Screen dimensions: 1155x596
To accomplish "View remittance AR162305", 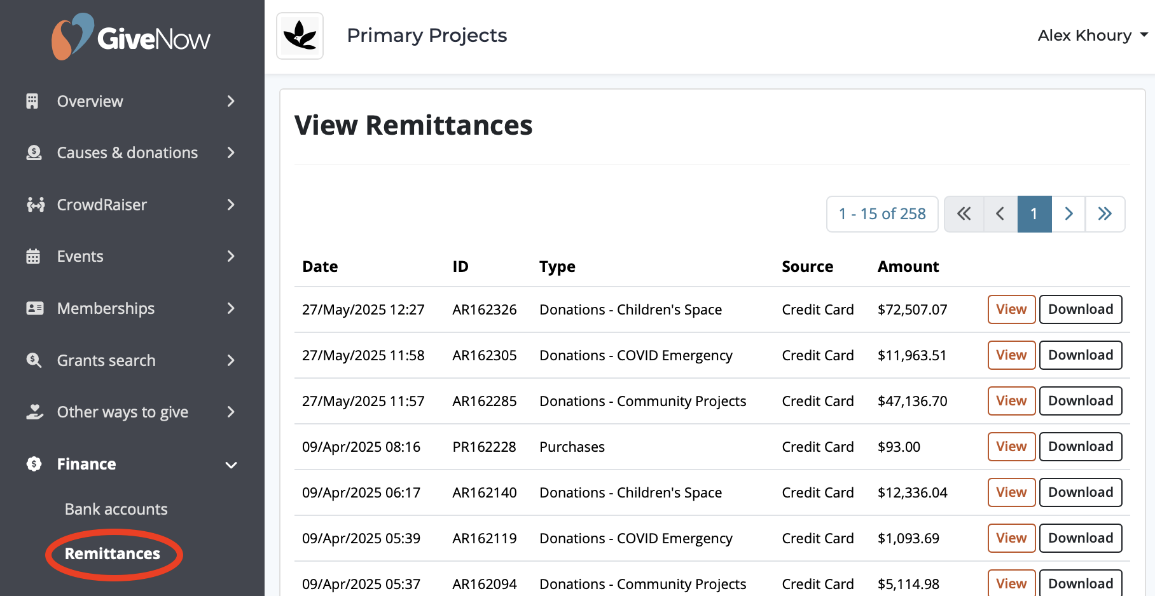I will [1011, 355].
